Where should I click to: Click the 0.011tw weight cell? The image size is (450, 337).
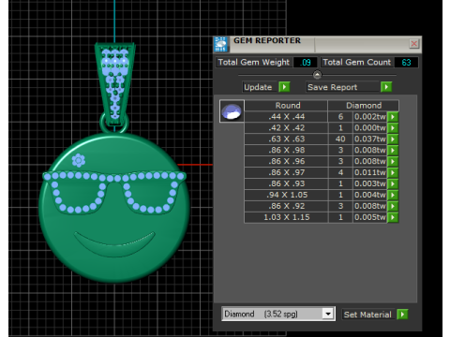370,172
